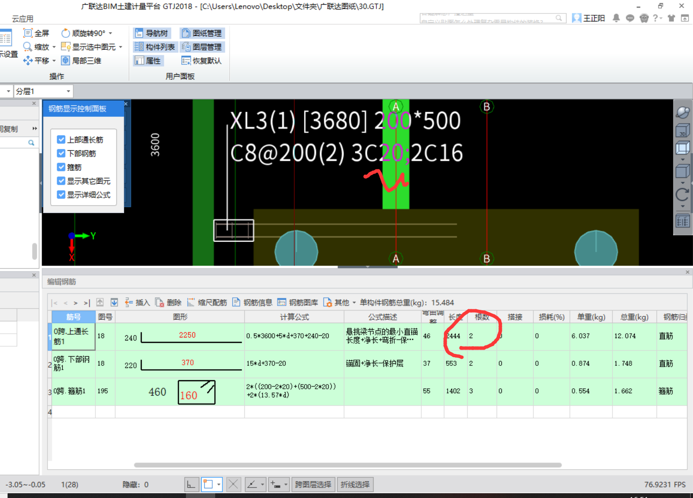Toggle 上部通长筋 checkbox

(61, 139)
